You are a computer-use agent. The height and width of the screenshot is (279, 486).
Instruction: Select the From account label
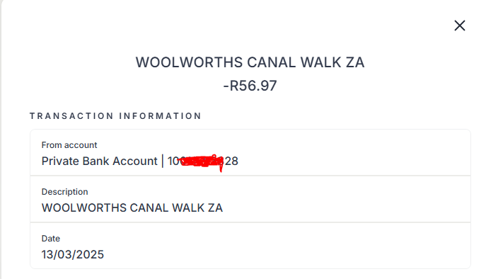69,145
